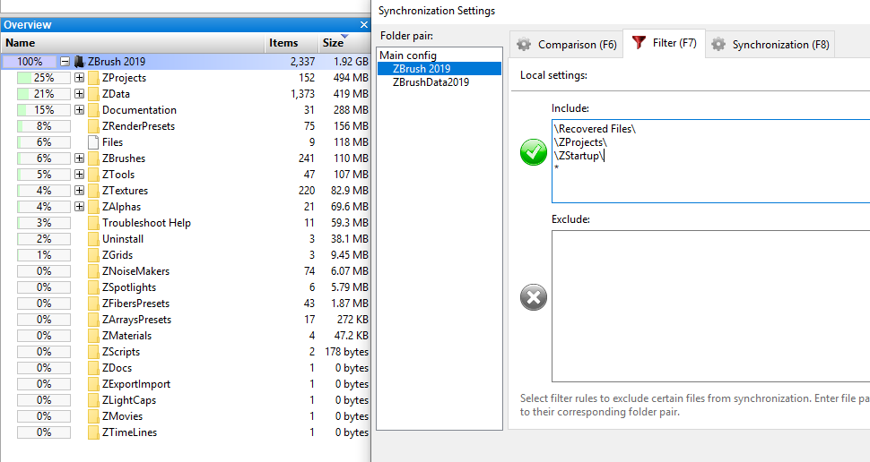
Task: Click the \ZStartup\ include line
Action: tap(579, 155)
